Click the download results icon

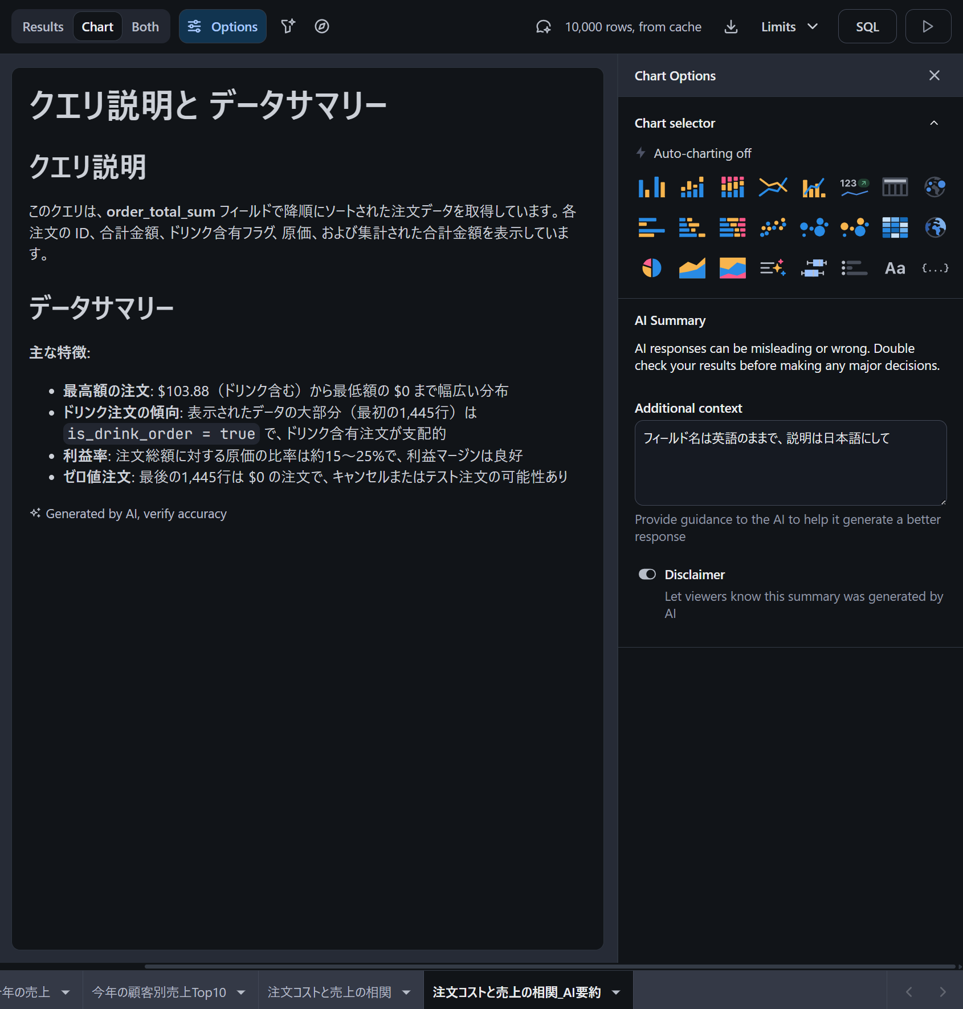[731, 27]
